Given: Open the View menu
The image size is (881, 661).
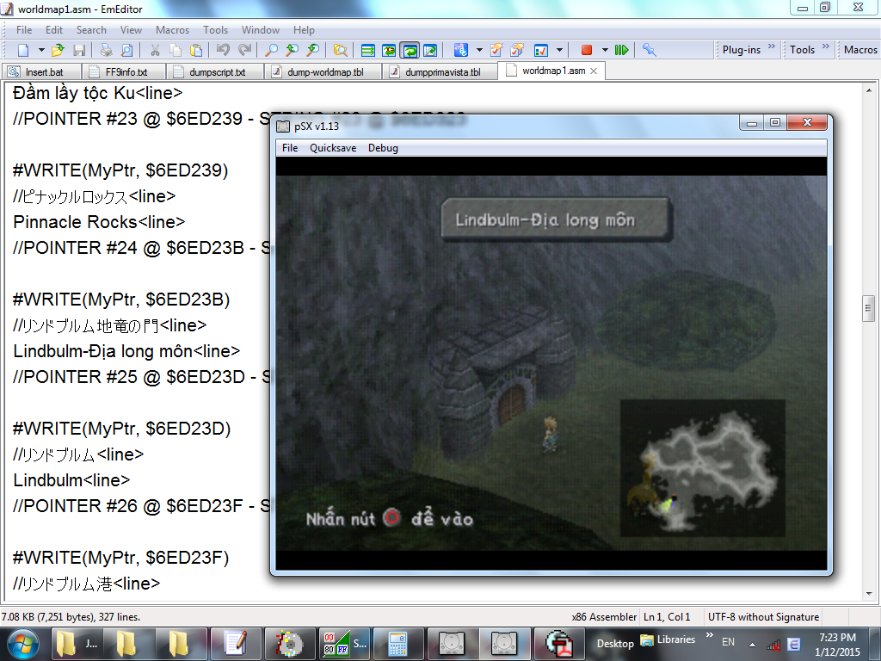Looking at the screenshot, I should [131, 30].
